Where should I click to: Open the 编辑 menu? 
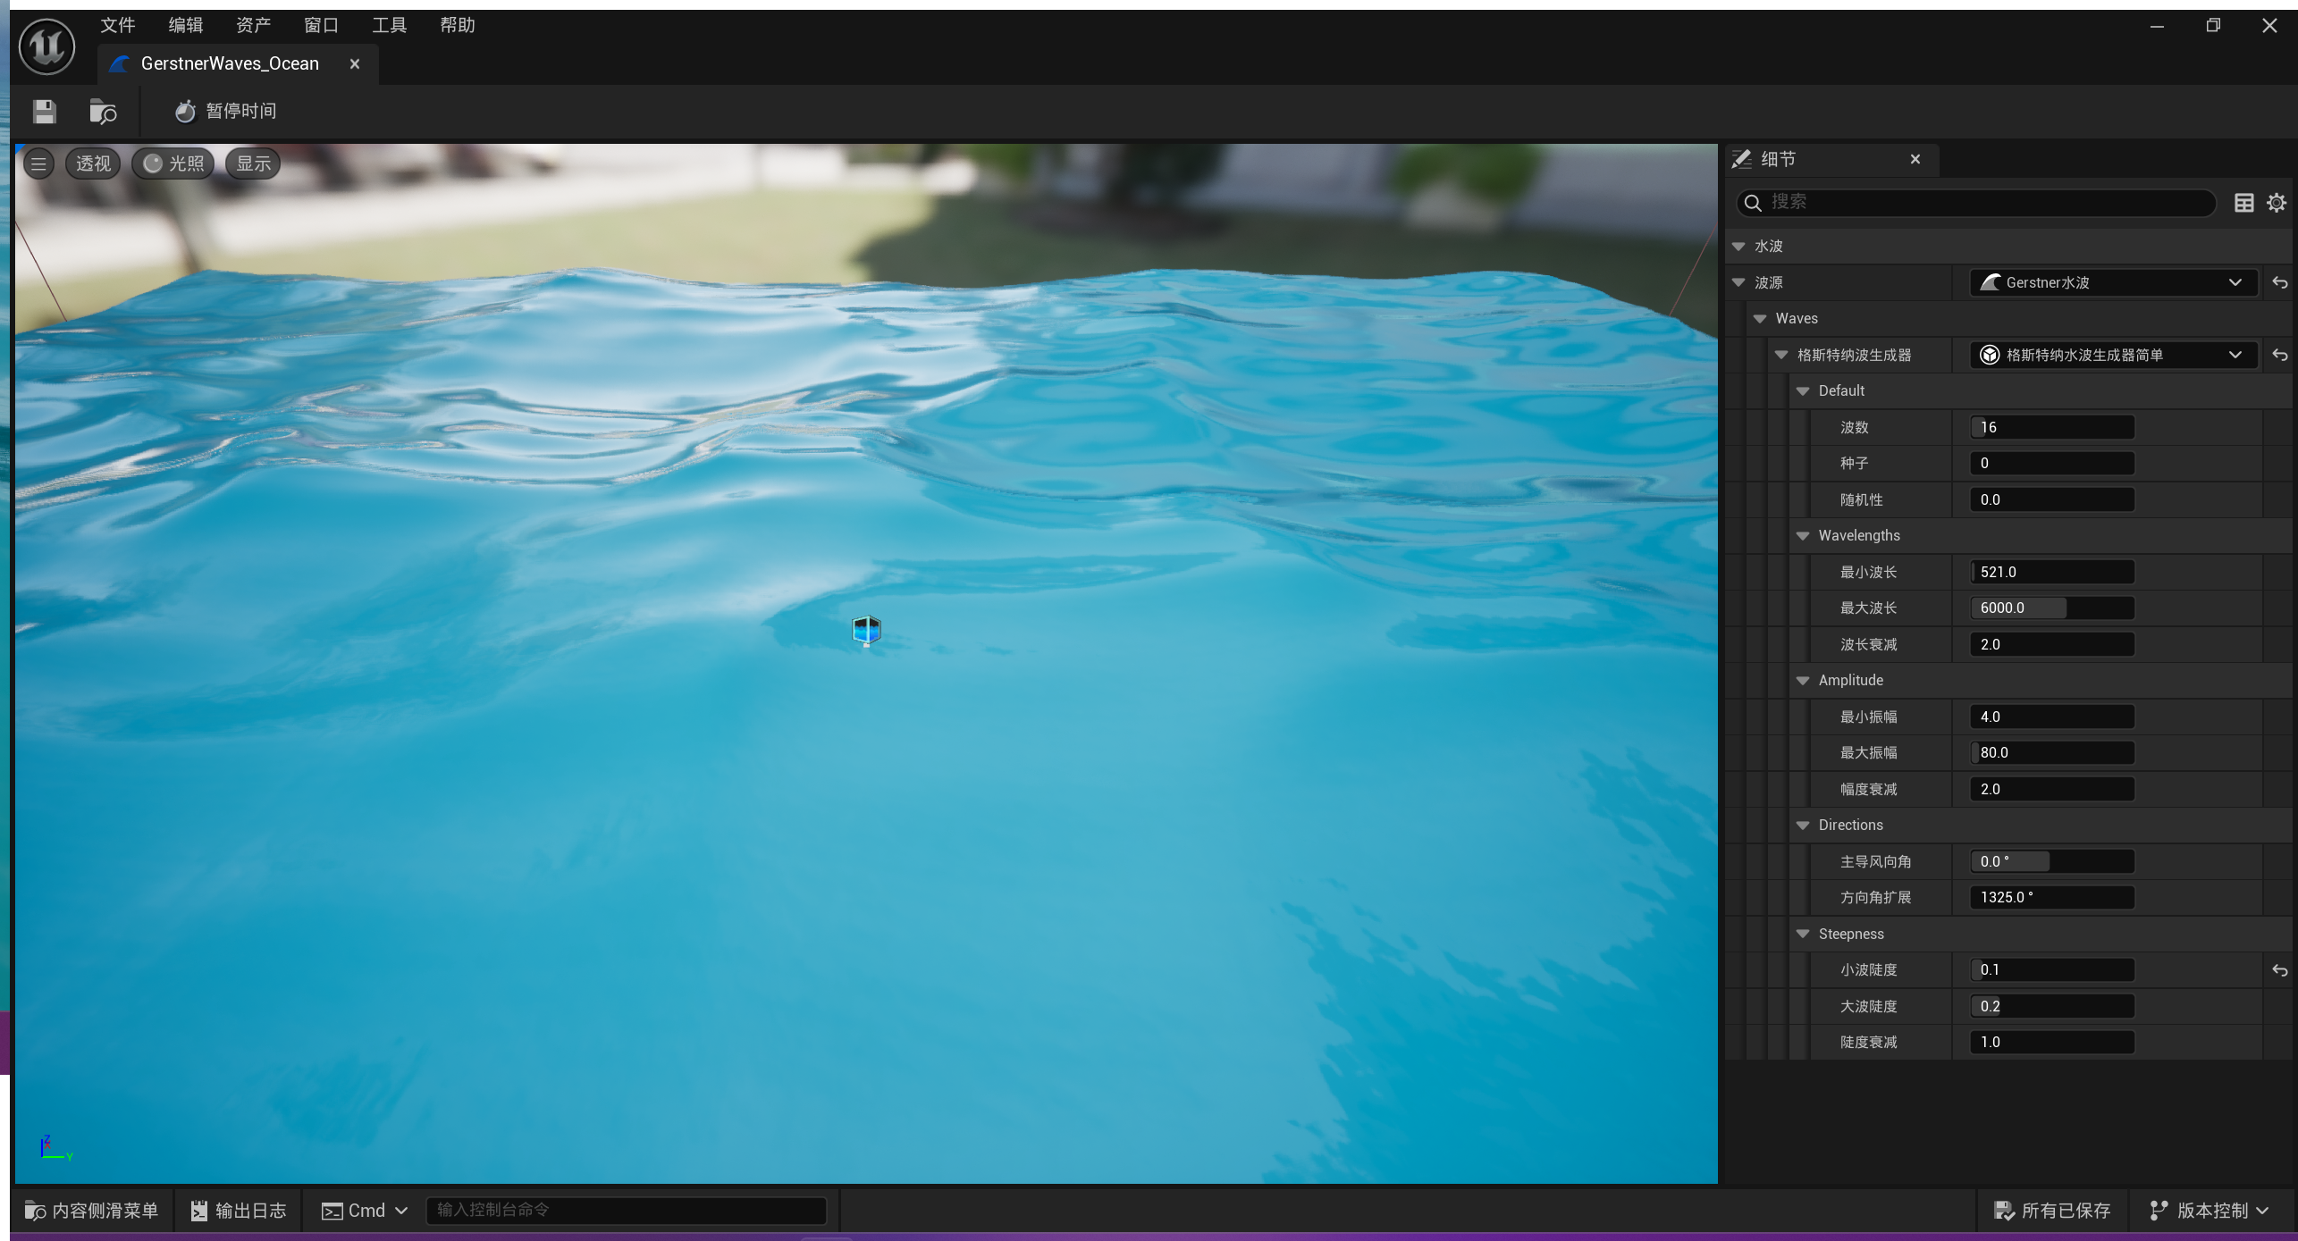(x=186, y=25)
